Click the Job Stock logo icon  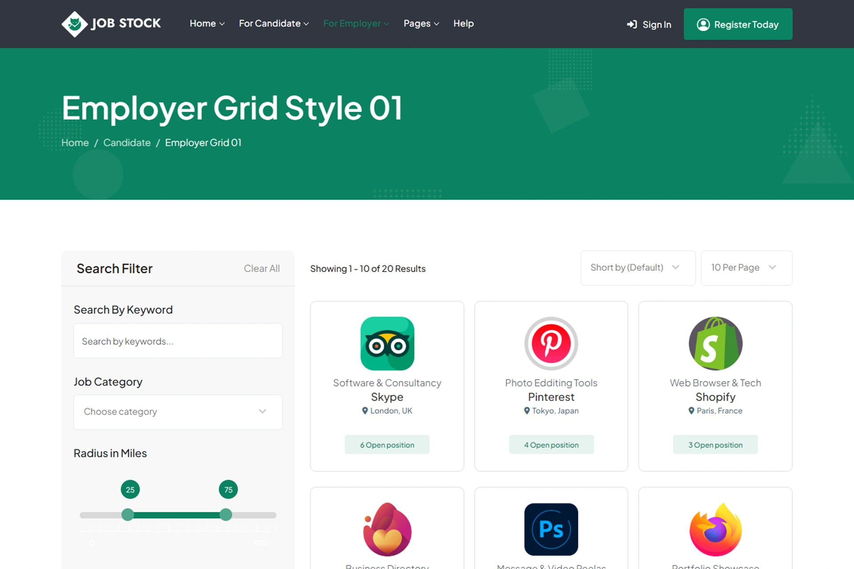pos(74,24)
